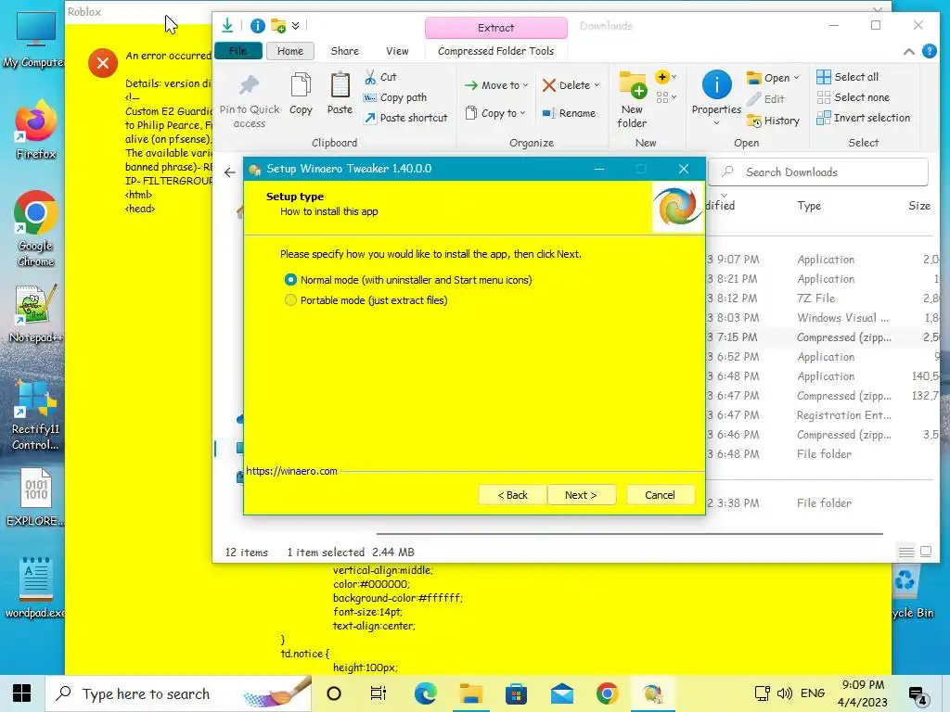Open Customize Quick Access Toolbar dropdown

(295, 25)
